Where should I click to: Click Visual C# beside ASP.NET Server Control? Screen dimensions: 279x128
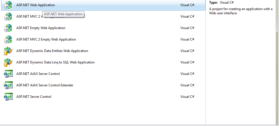[187, 97]
